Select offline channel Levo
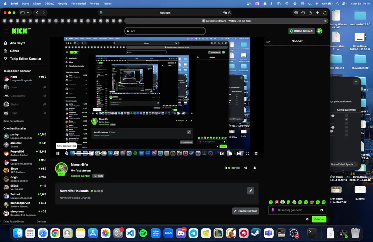 tap(25, 87)
